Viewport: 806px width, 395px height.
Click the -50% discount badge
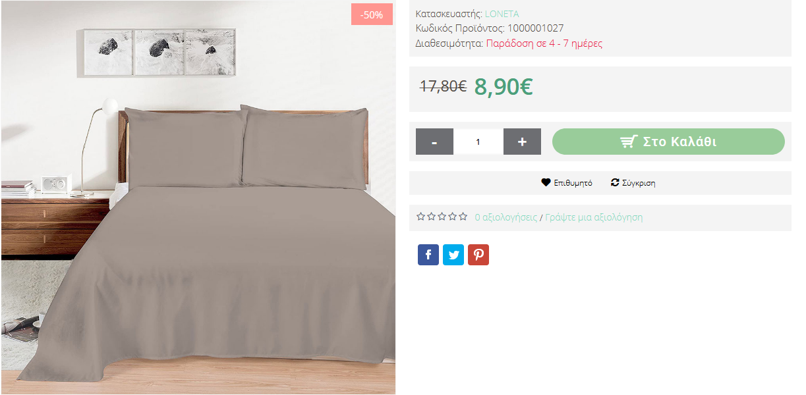pyautogui.click(x=372, y=14)
